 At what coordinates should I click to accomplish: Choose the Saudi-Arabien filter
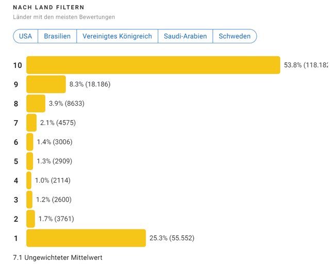(x=185, y=37)
